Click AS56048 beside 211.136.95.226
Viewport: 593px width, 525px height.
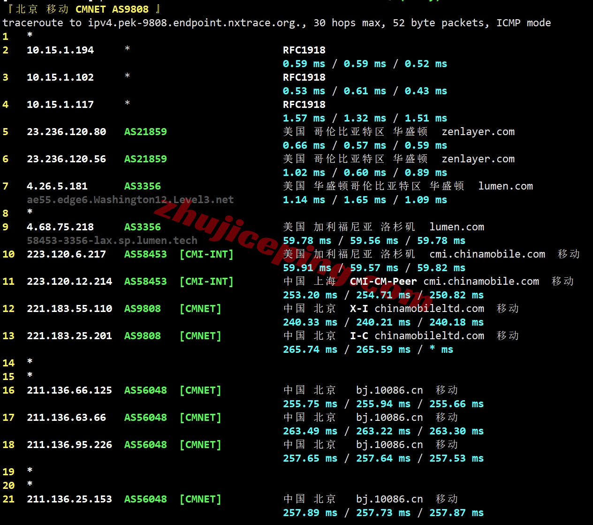point(145,445)
